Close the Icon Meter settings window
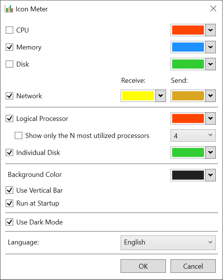The width and height of the screenshot is (223, 280). 213,8
